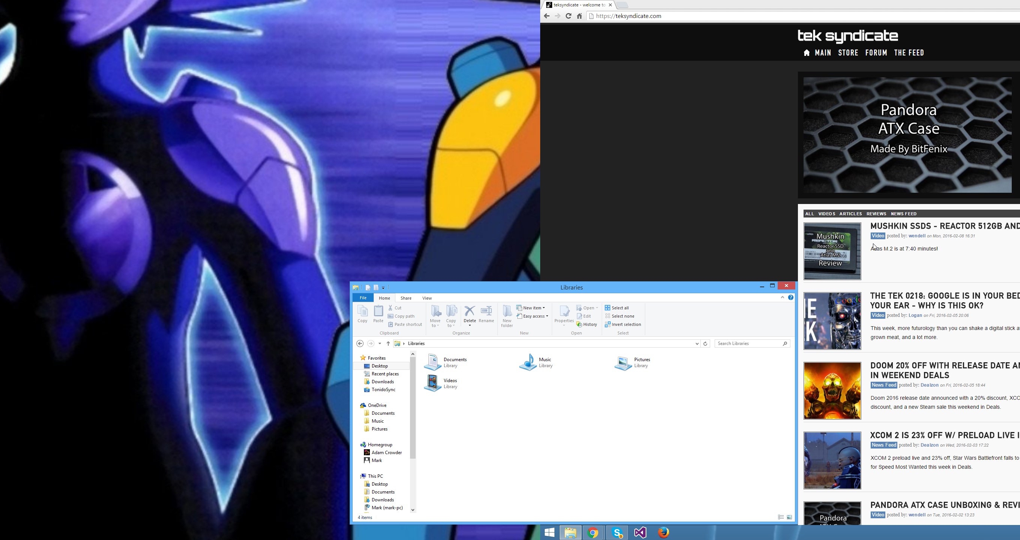Open Explorer Help via the question mark
This screenshot has width=1020, height=540.
(791, 297)
